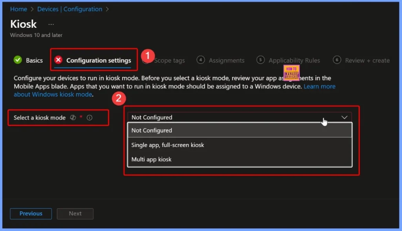Click the Previous button
The height and width of the screenshot is (231, 402).
[31, 213]
